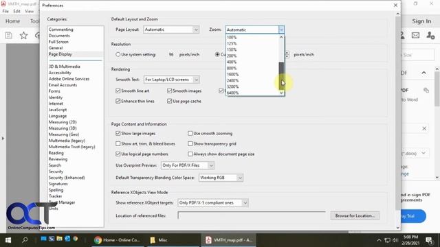
Task: Collapse the Zoom dropdown arrow
Action: point(281,30)
